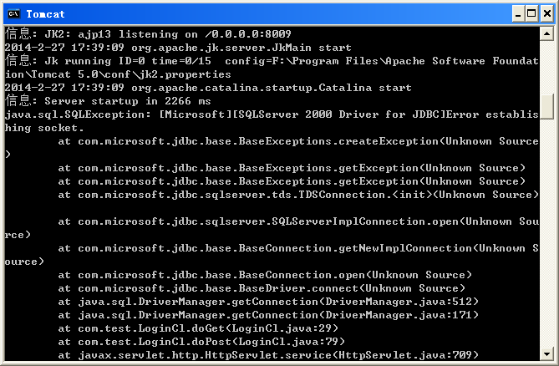The width and height of the screenshot is (559, 366).
Task: Minimize the Tomcat console window
Action: click(x=518, y=14)
